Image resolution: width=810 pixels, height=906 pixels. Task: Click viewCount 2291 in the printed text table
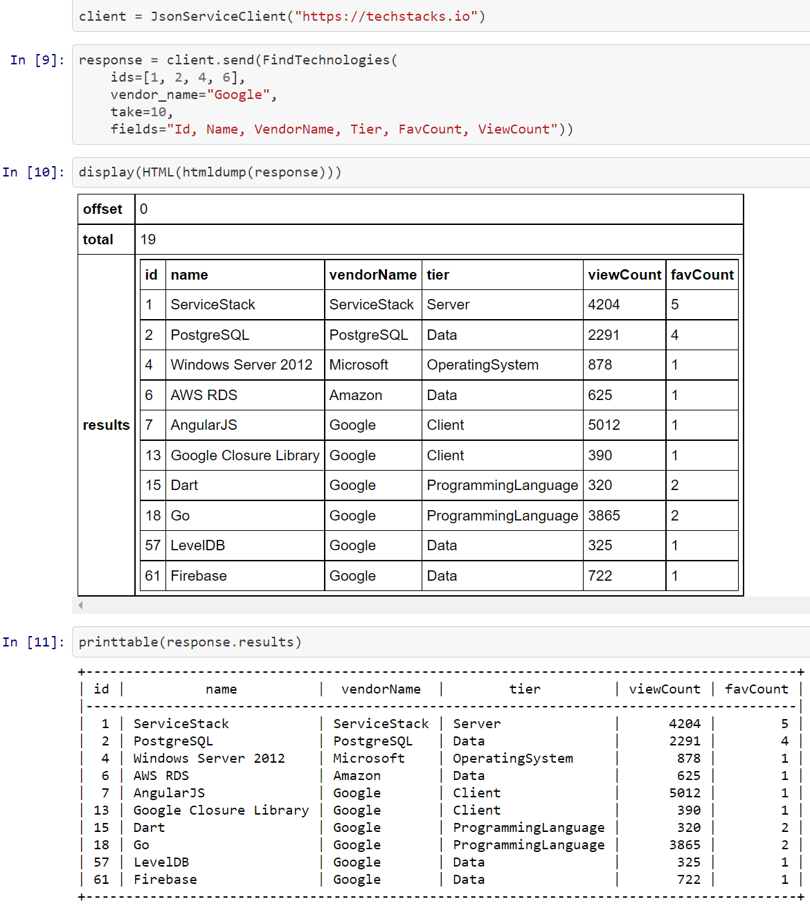[x=685, y=741]
